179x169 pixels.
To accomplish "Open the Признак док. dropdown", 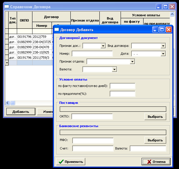I will pyautogui.click(x=103, y=46).
